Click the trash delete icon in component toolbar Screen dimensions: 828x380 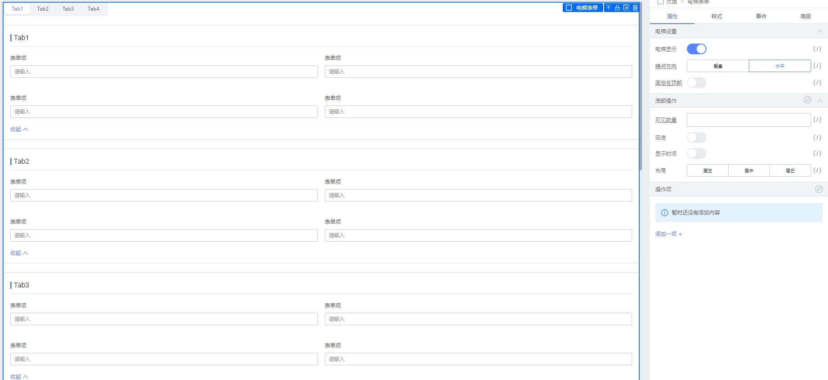(635, 8)
